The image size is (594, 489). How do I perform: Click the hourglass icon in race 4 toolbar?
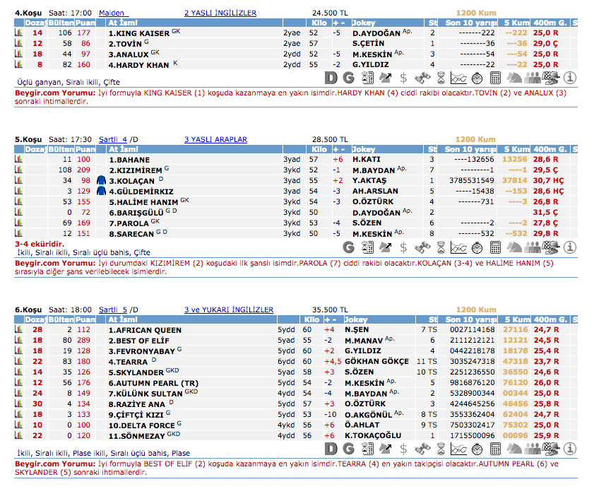click(x=440, y=78)
